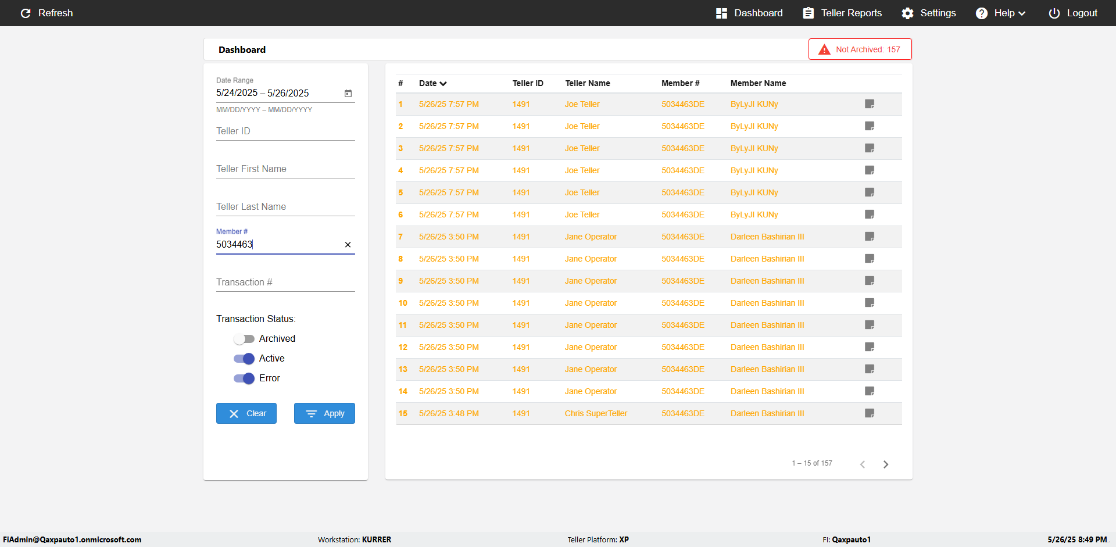Go to previous page of results
Viewport: 1116px width, 547px height.
click(863, 464)
